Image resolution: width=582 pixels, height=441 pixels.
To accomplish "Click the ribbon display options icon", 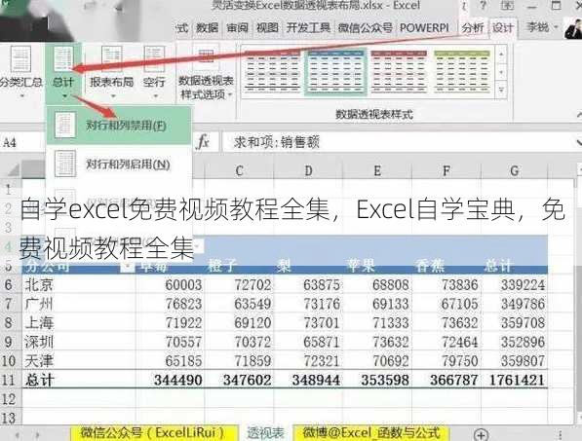I will (x=507, y=5).
